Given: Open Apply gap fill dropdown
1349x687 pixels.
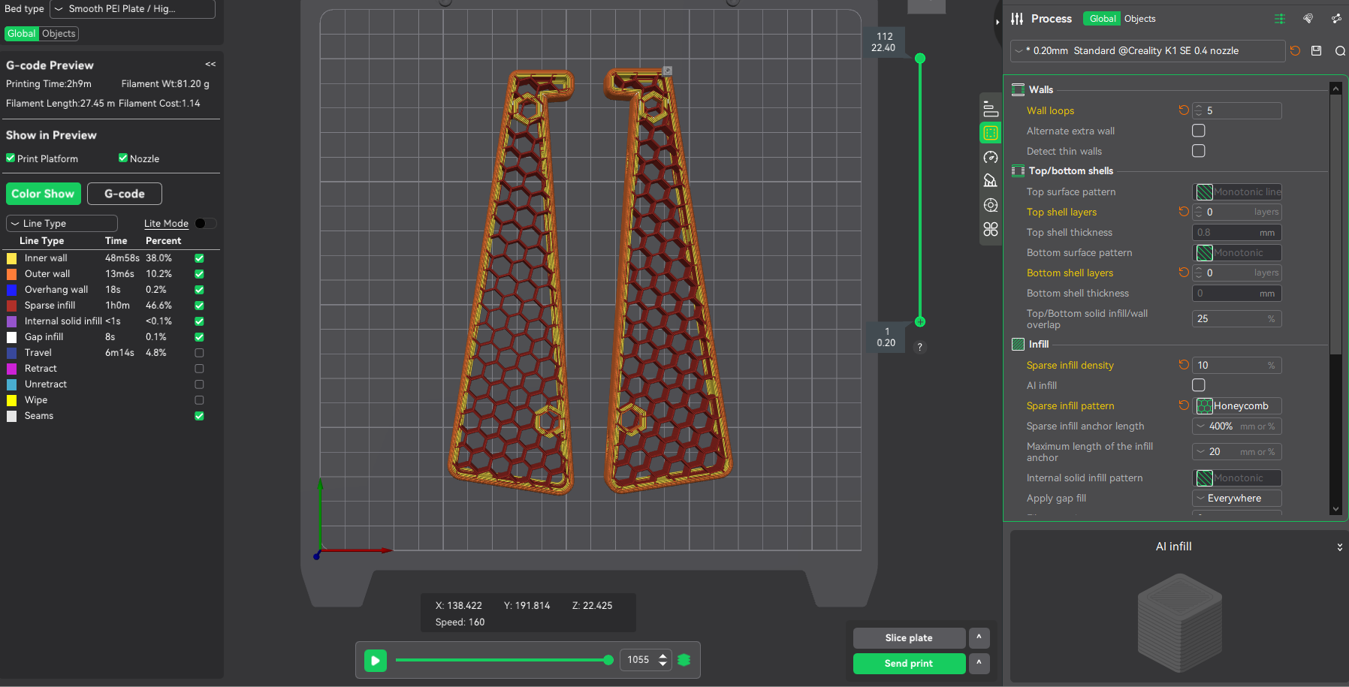Looking at the screenshot, I should pos(1237,498).
